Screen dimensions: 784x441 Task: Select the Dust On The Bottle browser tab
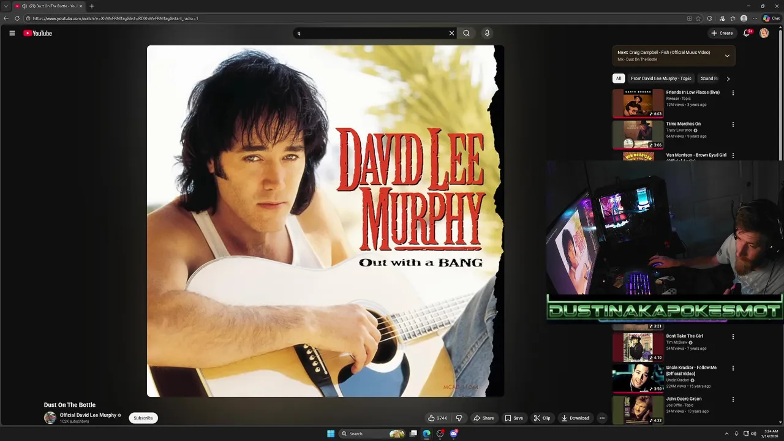(x=48, y=6)
